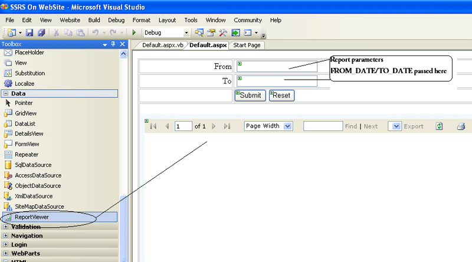Click the Add New Item toolbar icon
The image size is (472, 262).
coord(12,32)
